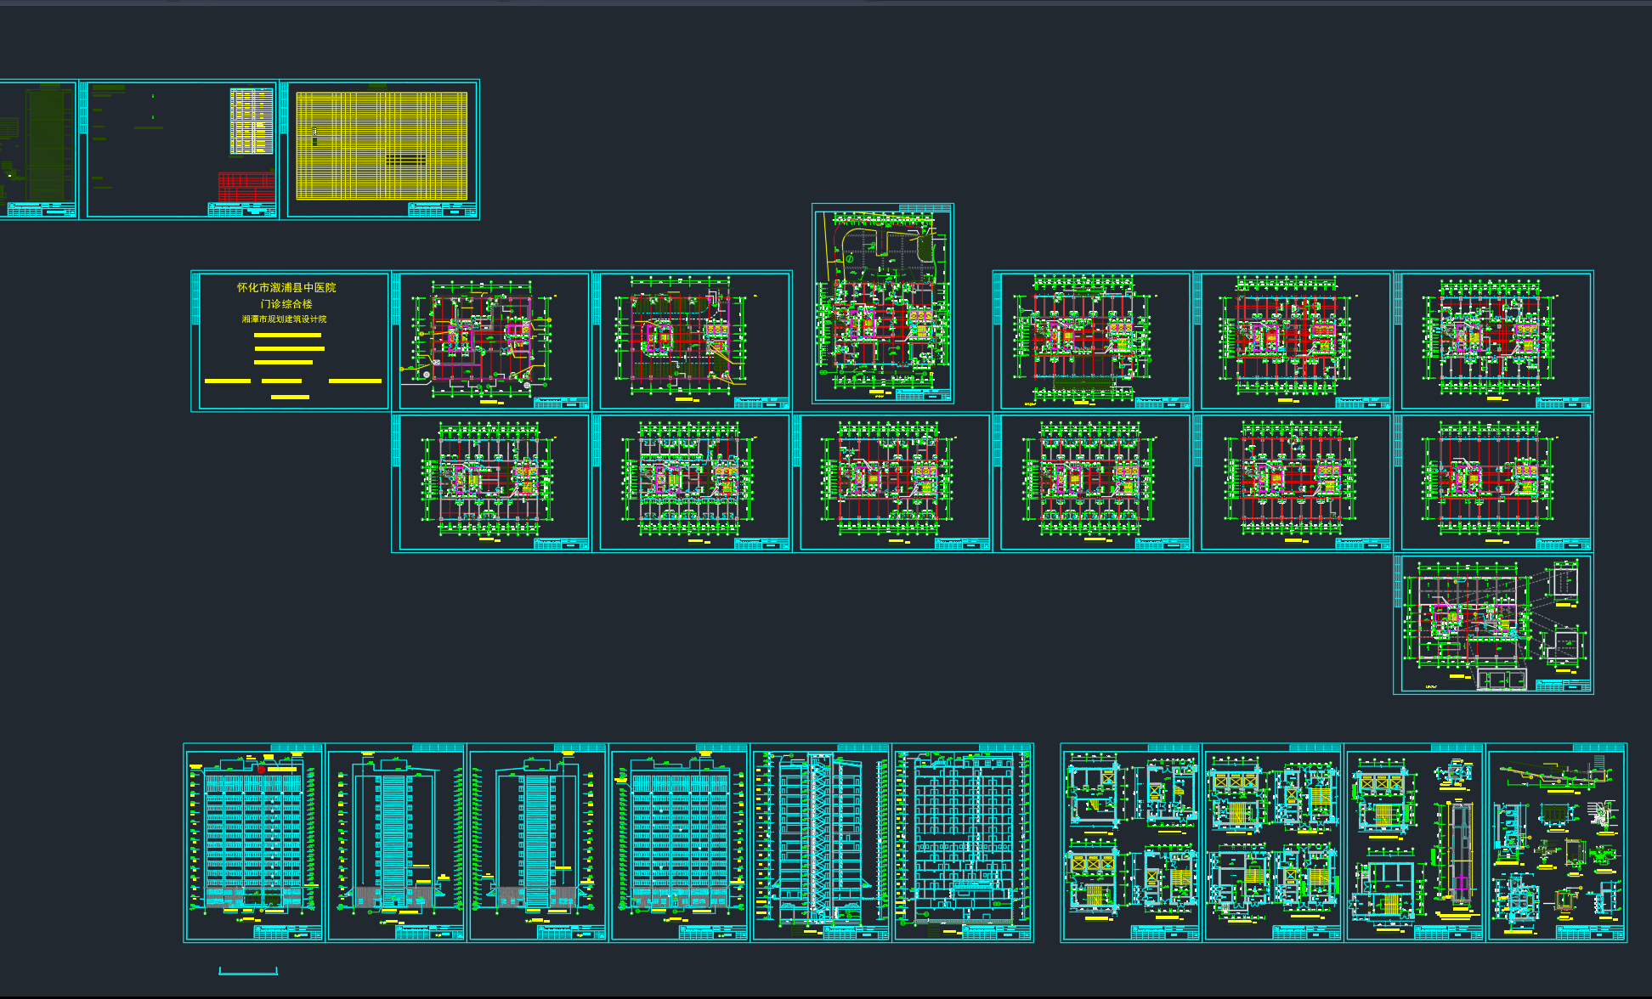Select the roof plan sheet with dashed detail callouts
Screen dimensions: 1652x999
1494,624
